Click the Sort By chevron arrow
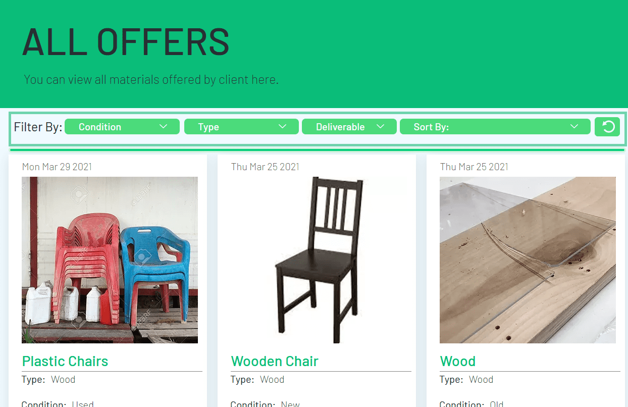This screenshot has height=407, width=628. click(573, 126)
